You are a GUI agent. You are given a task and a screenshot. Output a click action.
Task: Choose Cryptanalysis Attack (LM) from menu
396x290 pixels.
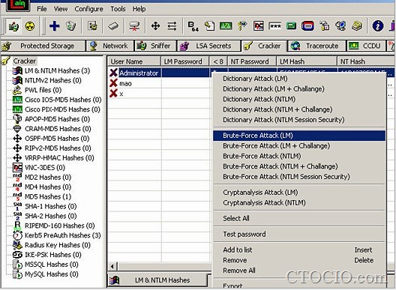(x=299, y=193)
